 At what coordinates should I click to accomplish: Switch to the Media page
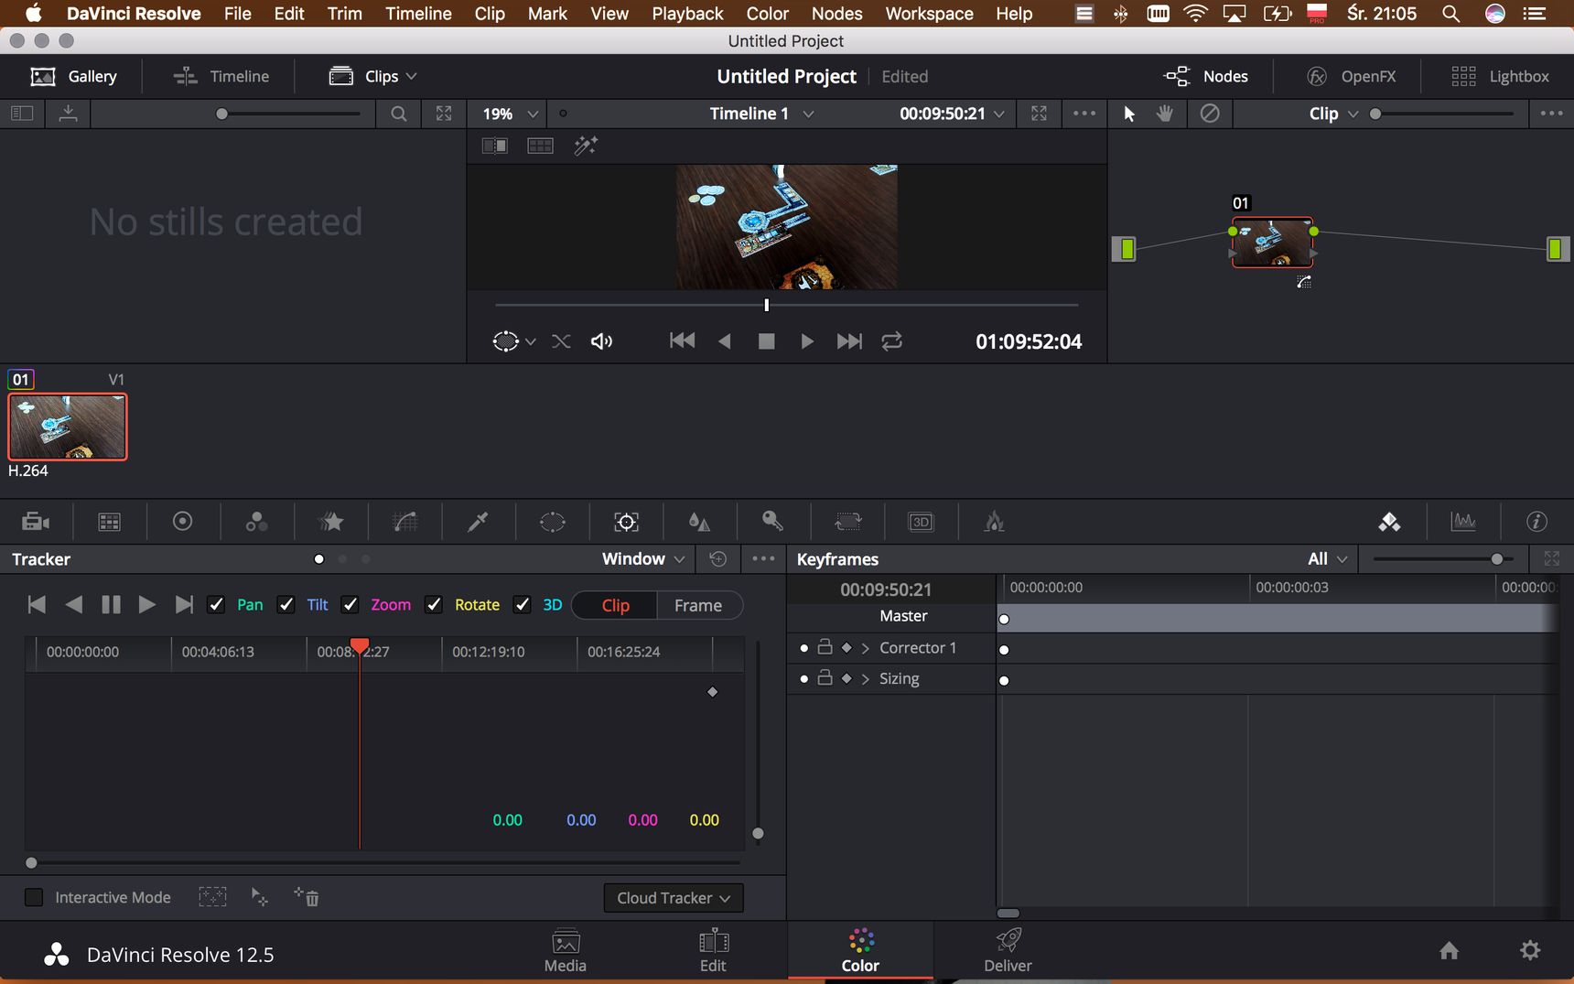[566, 951]
